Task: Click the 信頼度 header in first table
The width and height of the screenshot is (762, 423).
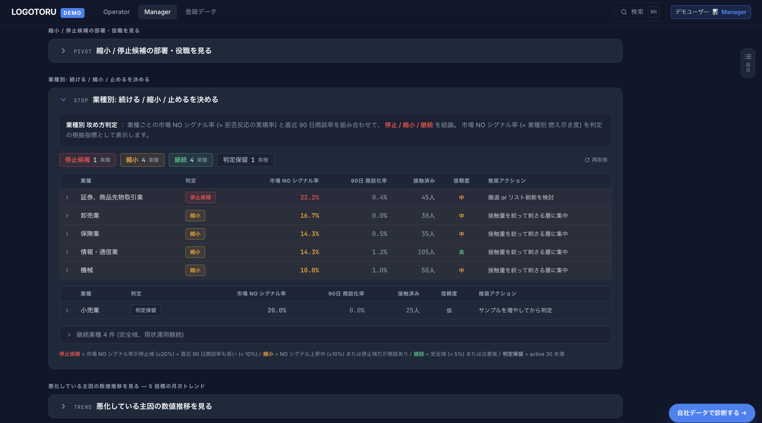Action: pos(461,181)
